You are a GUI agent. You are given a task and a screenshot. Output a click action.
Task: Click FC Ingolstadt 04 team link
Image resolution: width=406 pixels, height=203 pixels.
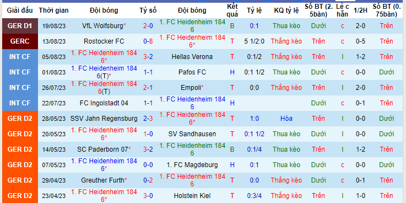pyautogui.click(x=104, y=103)
